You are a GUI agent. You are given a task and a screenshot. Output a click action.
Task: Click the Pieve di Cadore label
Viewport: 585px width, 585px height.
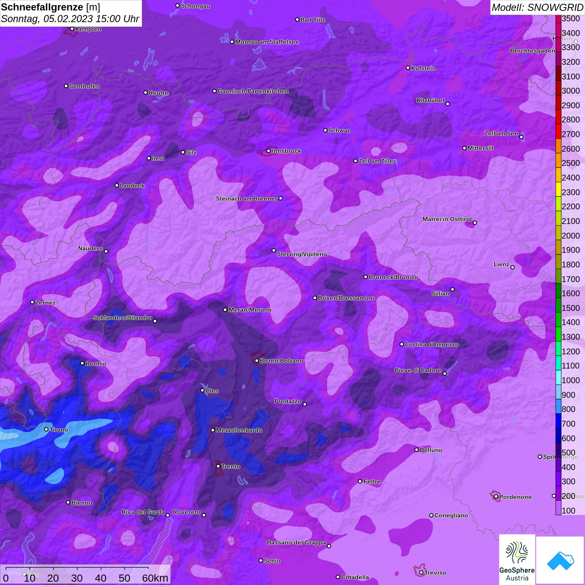click(x=418, y=370)
